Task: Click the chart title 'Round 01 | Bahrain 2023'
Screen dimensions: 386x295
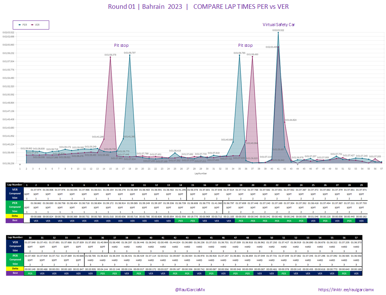Action: pyautogui.click(x=145, y=7)
